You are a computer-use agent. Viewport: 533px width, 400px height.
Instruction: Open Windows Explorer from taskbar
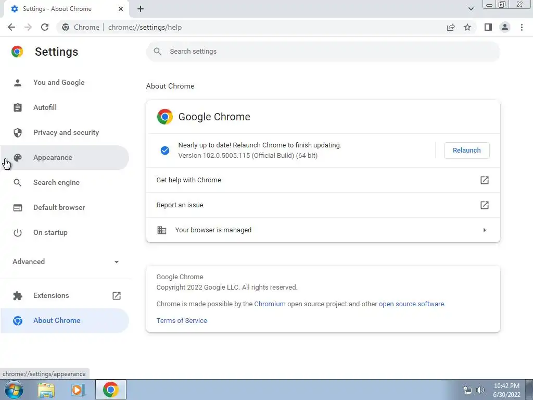point(46,390)
